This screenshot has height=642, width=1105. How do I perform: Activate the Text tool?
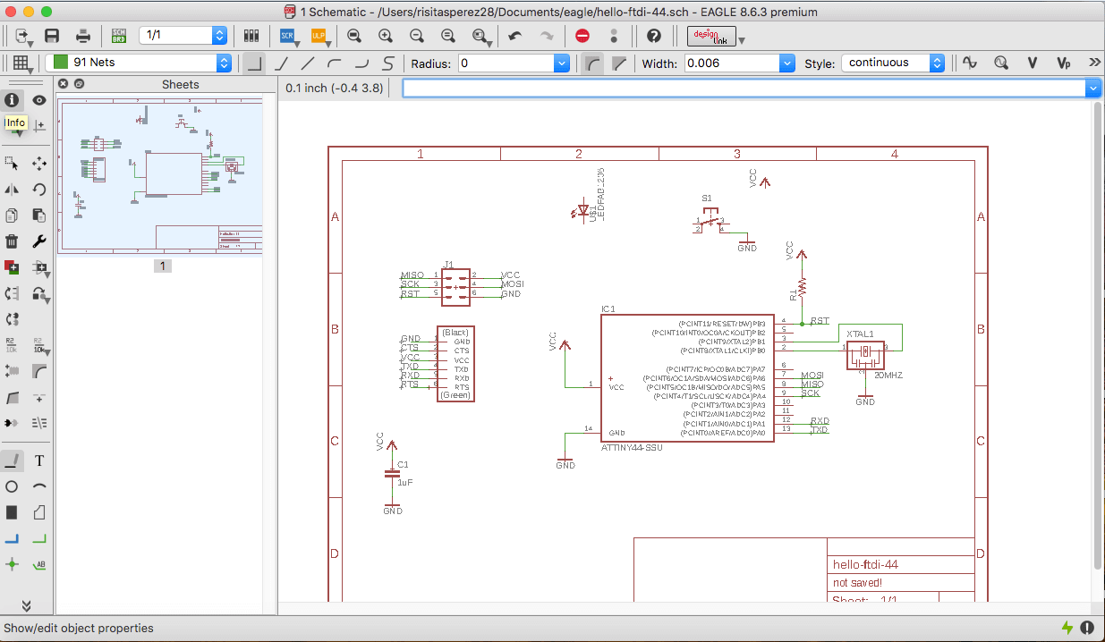[x=39, y=461]
